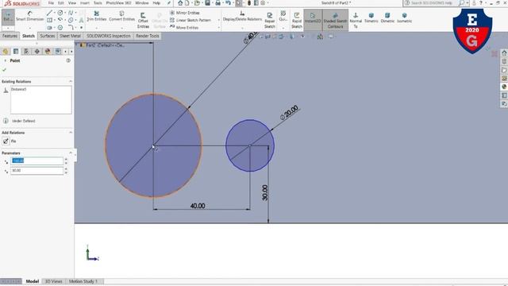Click the X coordinate parameter field
The width and height of the screenshot is (508, 286).
point(37,160)
